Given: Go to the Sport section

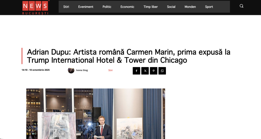Looking at the screenshot, I should click(x=209, y=7).
